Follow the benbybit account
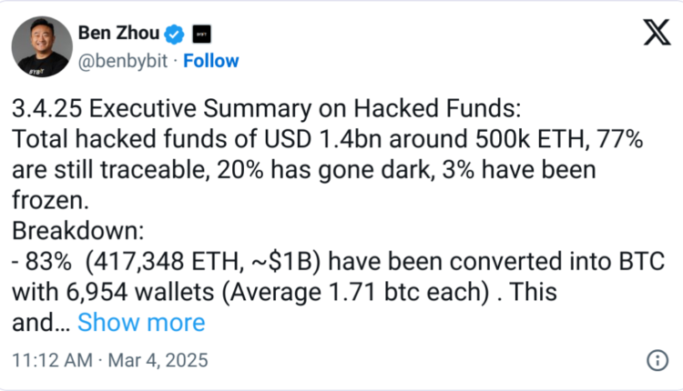 point(210,61)
